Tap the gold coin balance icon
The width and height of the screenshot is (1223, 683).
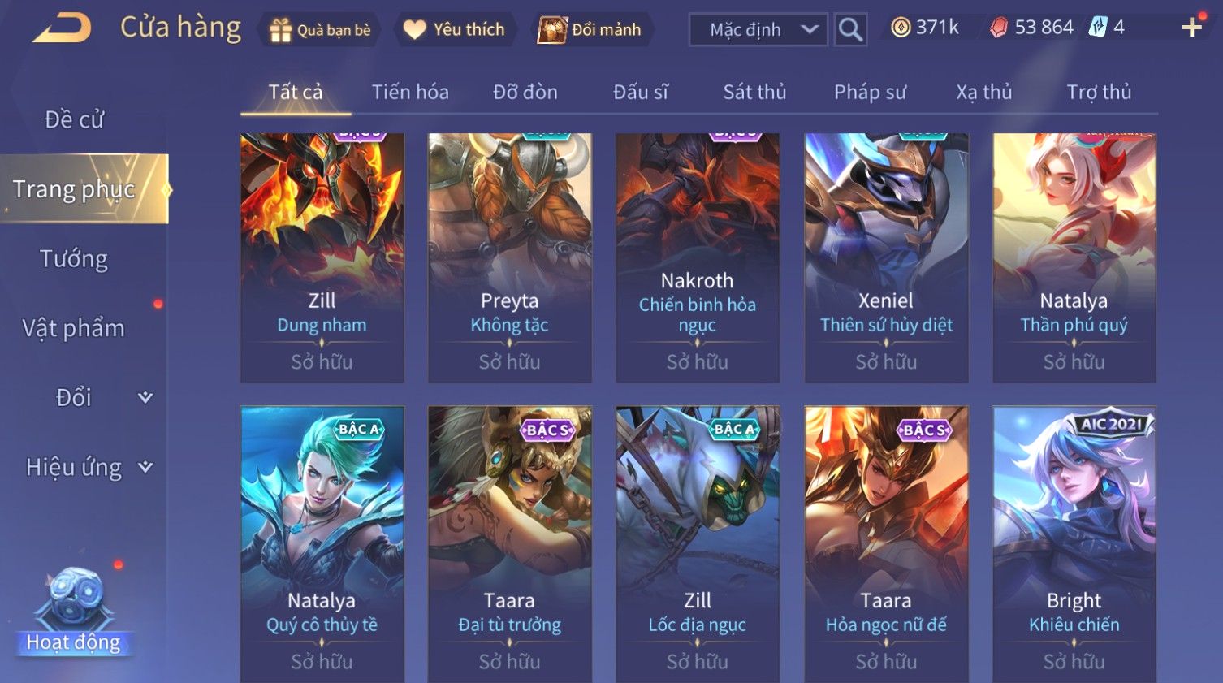[x=901, y=28]
